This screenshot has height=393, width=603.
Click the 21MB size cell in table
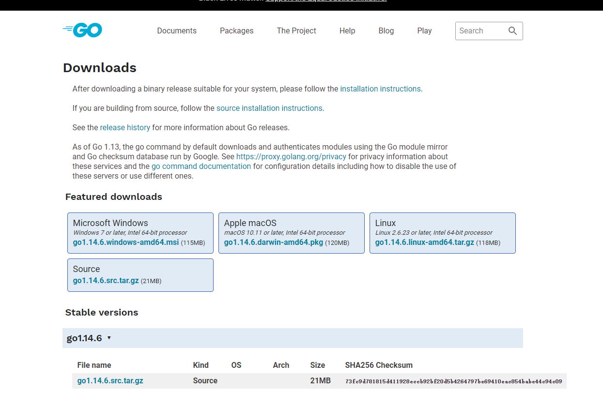tap(321, 380)
